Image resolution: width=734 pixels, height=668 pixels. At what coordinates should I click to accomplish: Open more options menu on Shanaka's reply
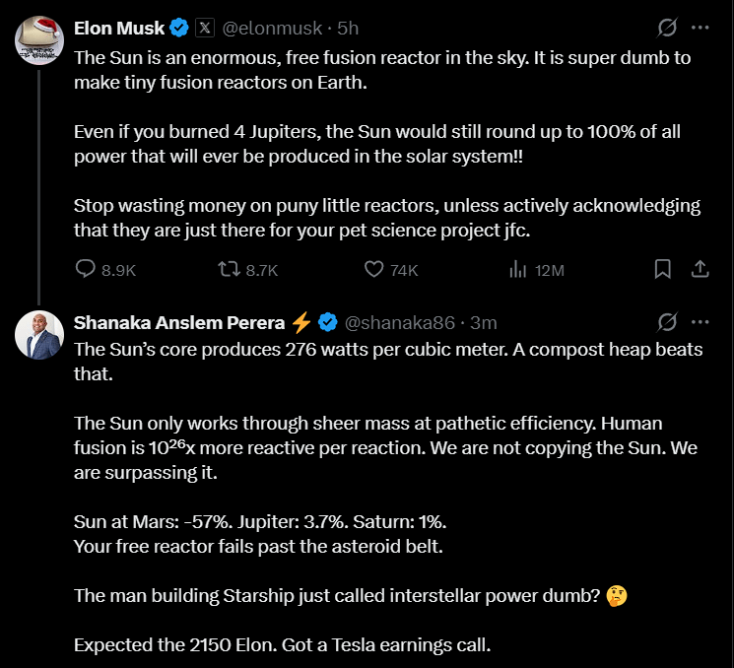700,323
